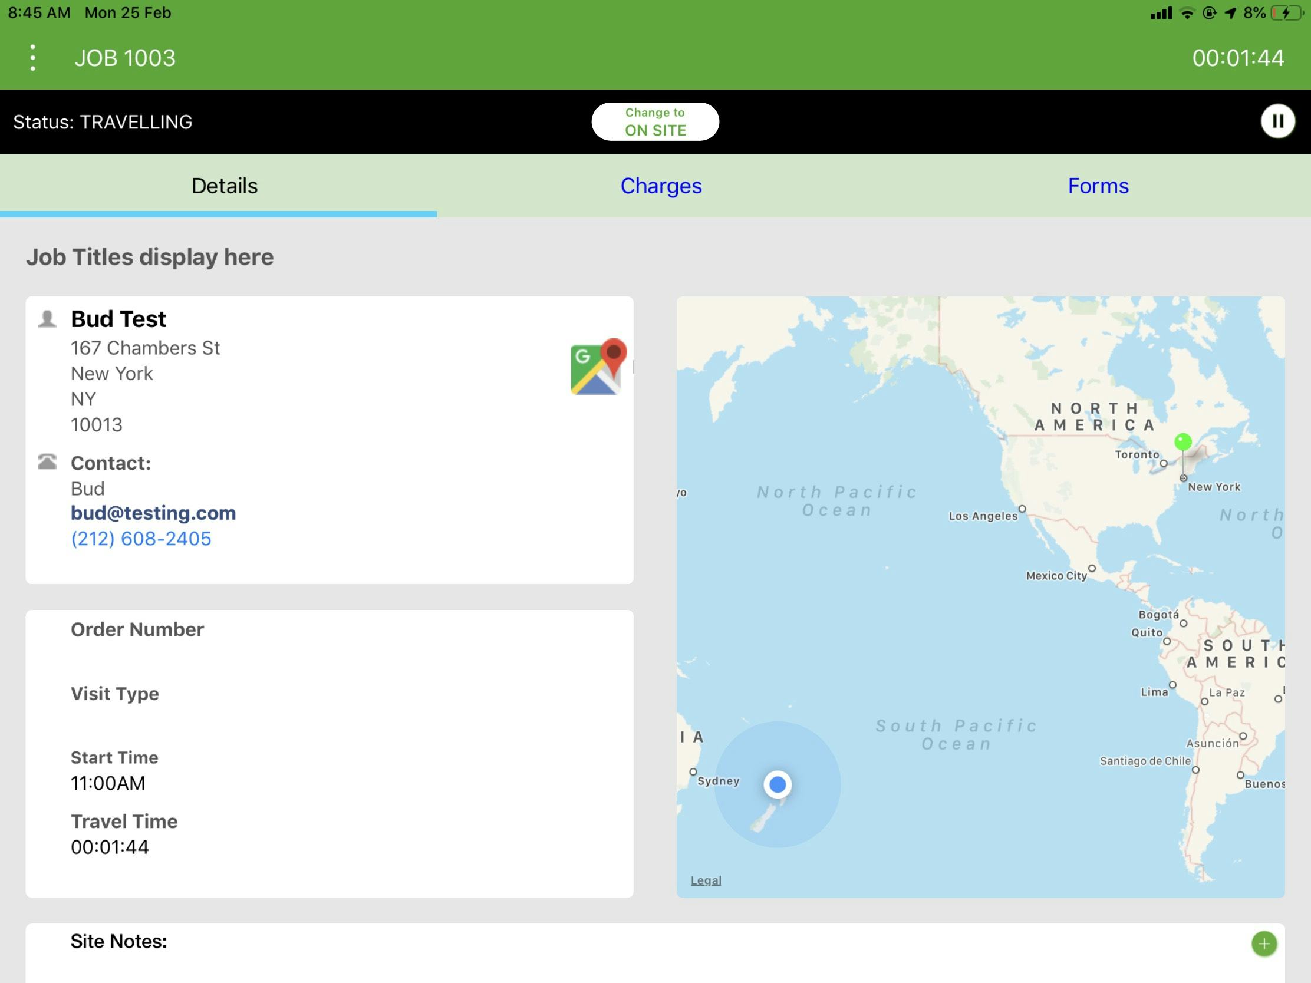Click the Start Time 11:00AM value
The width and height of the screenshot is (1311, 983).
coord(107,783)
